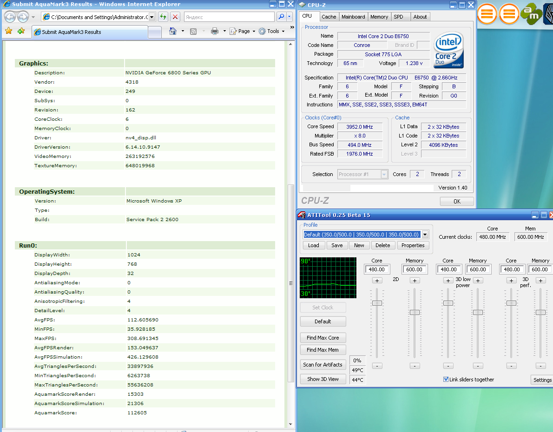Open the search provider dropdown arrow
Screen dimensions: 553x432
coord(289,17)
